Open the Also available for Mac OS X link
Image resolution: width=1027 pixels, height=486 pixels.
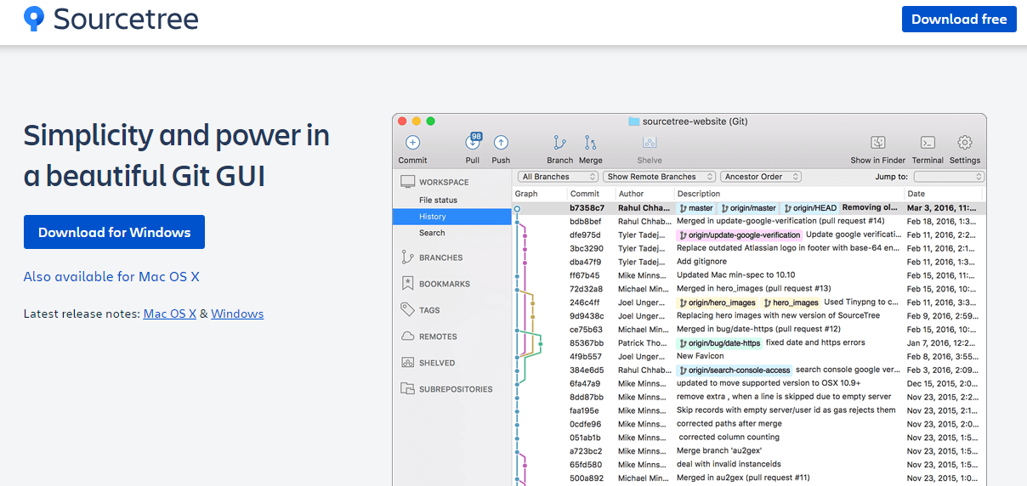[x=111, y=277]
